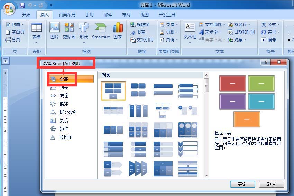Image resolution: width=294 pixels, height=196 pixels.
Task: Click the ruler tab selector icon
Action: pos(6,61)
